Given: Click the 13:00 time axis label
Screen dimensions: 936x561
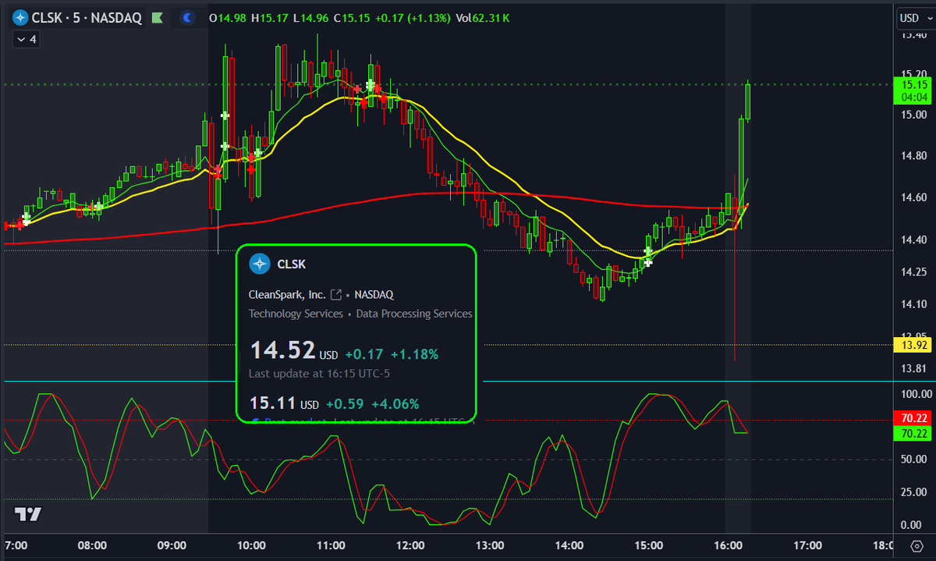Looking at the screenshot, I should 490,545.
